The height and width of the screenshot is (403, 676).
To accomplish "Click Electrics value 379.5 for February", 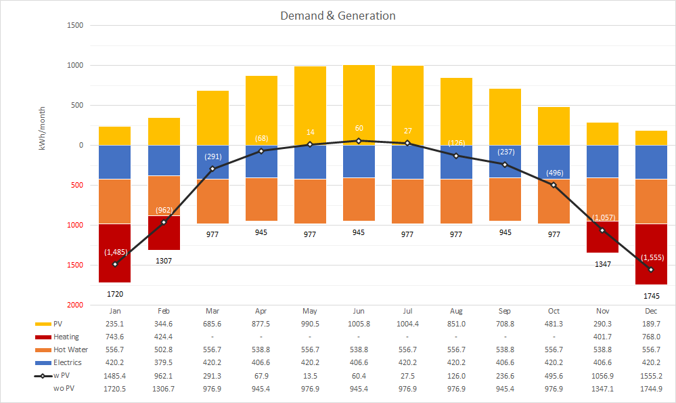I will pyautogui.click(x=163, y=363).
